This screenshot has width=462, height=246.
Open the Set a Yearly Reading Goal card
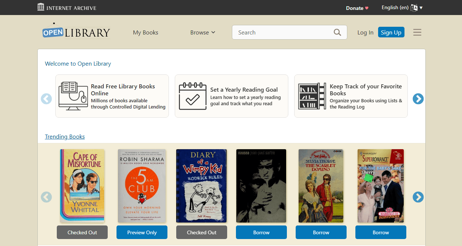pos(232,96)
